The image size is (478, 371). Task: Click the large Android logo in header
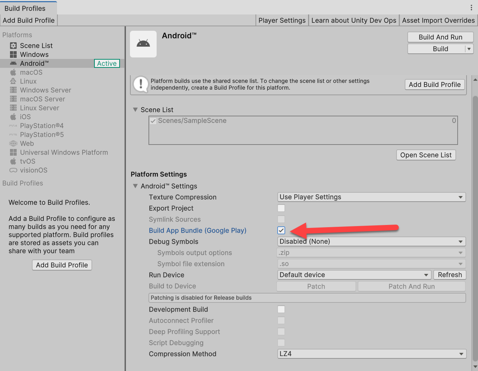click(x=143, y=44)
